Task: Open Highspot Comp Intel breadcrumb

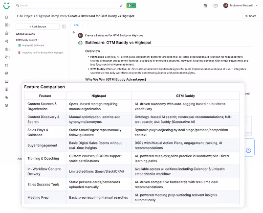Action: (51, 16)
